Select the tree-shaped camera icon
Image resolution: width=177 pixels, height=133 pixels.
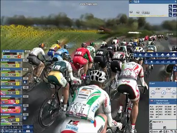tap(157, 55)
